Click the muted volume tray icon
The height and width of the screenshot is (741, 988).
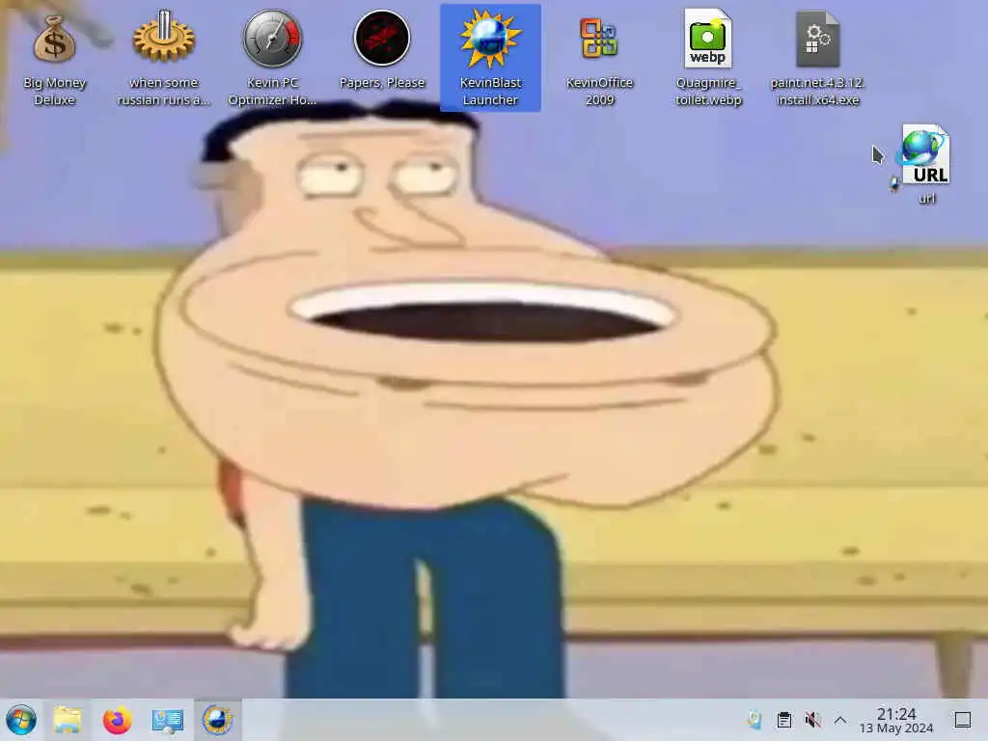pos(812,720)
